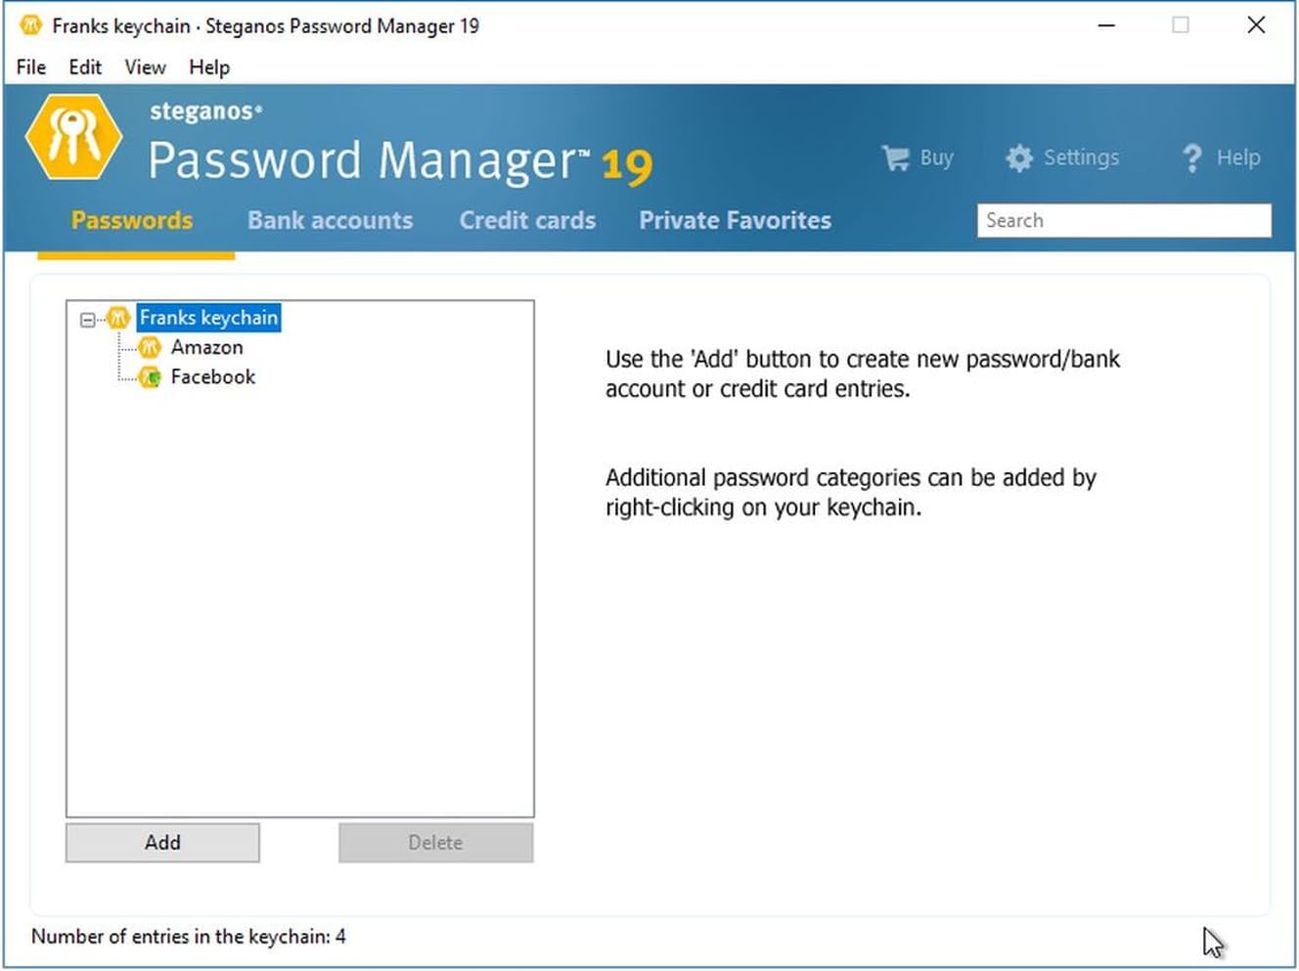Viewport: 1299px width, 971px height.
Task: Switch to the Credit cards tab
Action: point(527,220)
